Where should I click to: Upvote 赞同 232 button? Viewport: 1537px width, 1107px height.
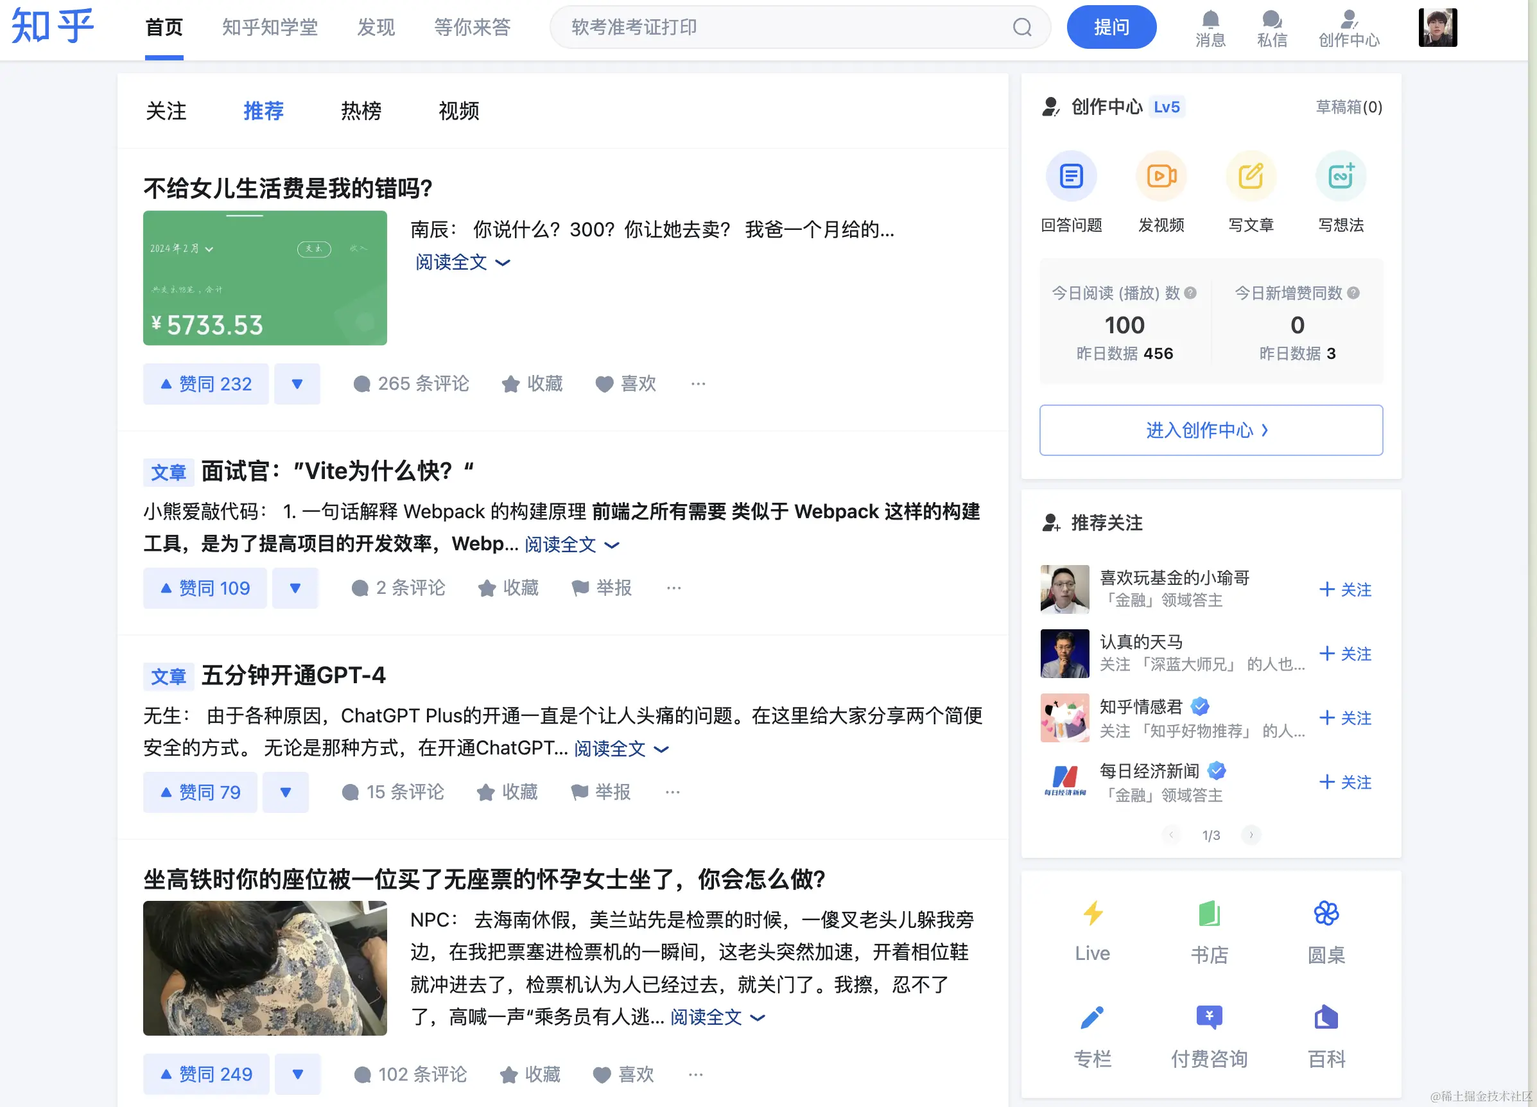click(x=205, y=384)
